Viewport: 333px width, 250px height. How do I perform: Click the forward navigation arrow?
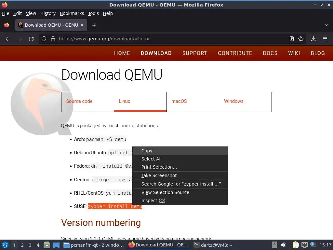(x=20, y=39)
